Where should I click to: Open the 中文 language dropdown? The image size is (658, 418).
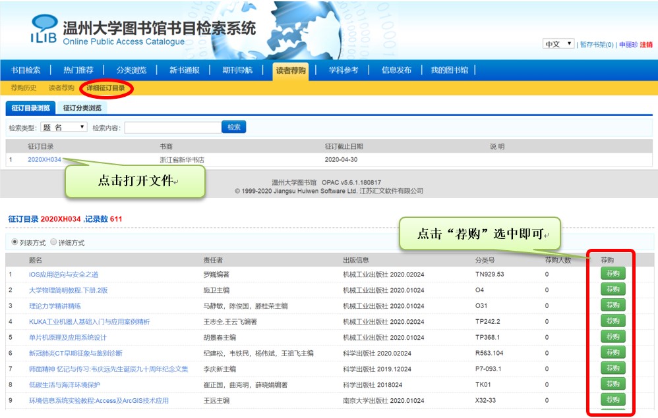[x=558, y=44]
